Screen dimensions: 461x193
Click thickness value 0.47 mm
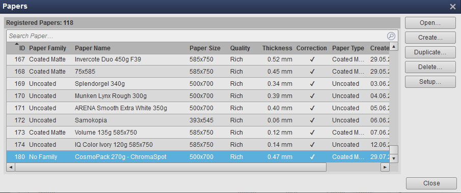280,157
